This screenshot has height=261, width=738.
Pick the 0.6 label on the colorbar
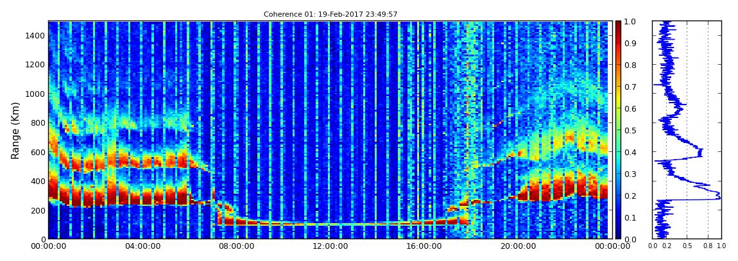tap(630, 108)
